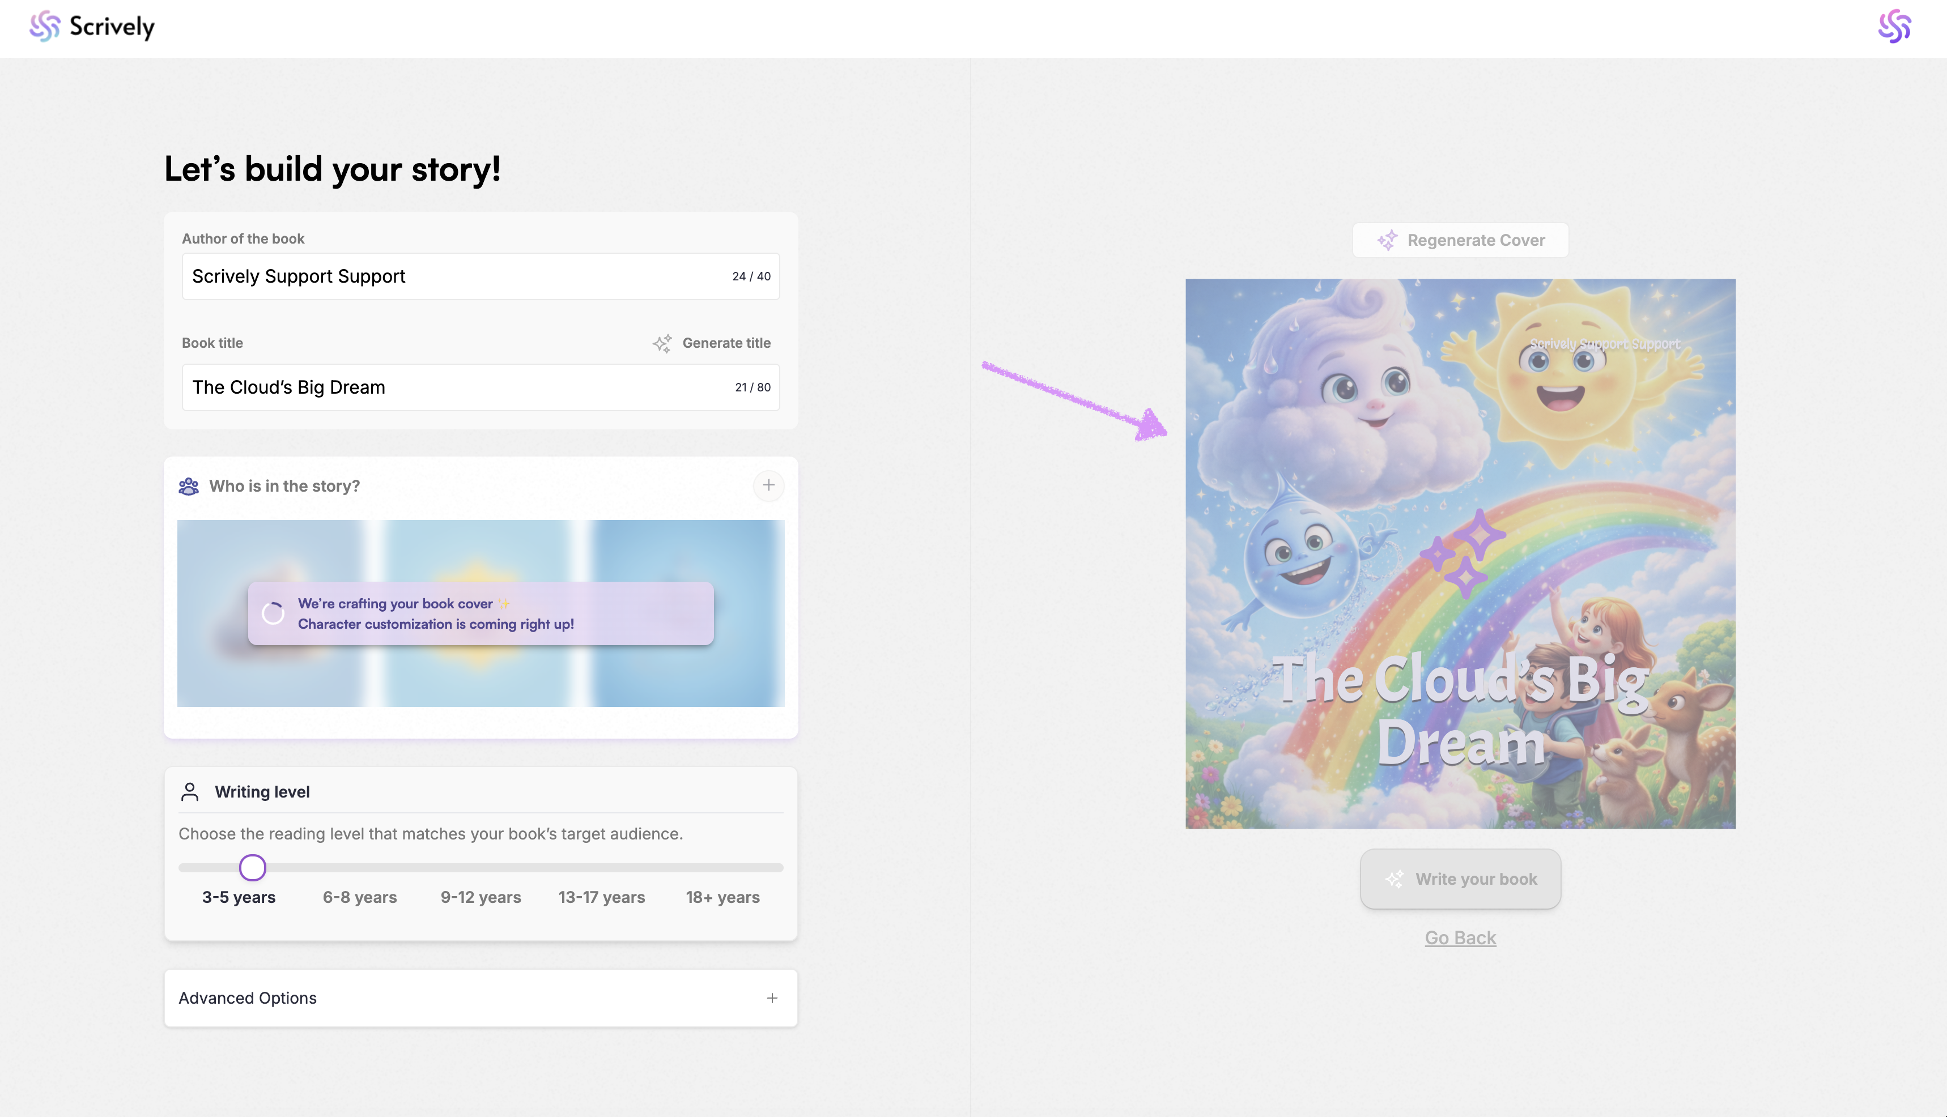Click the Writing level person icon
This screenshot has height=1117, width=1947.
tap(190, 792)
